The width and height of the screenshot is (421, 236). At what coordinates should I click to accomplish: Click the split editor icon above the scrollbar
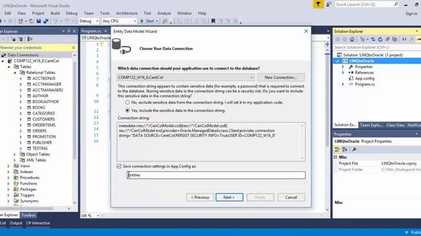pyautogui.click(x=328, y=45)
